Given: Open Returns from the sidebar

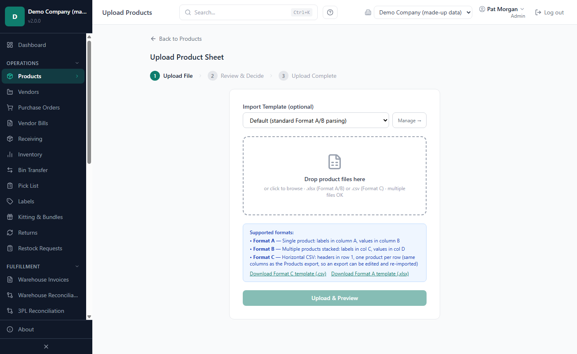Looking at the screenshot, I should 43,233.
